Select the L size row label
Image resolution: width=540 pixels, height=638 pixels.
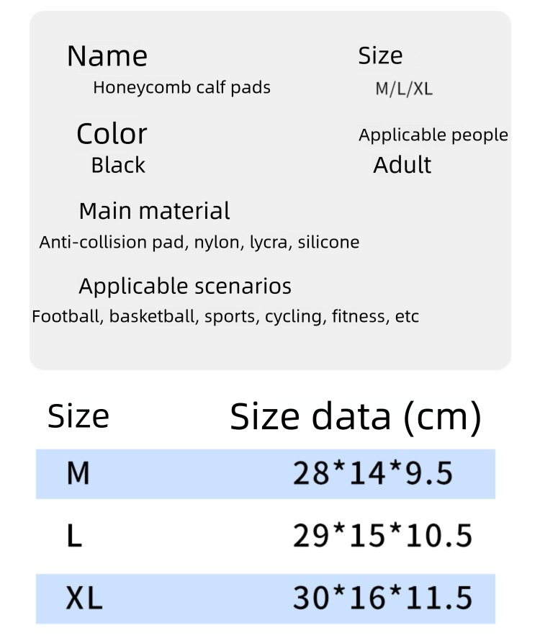pyautogui.click(x=73, y=536)
